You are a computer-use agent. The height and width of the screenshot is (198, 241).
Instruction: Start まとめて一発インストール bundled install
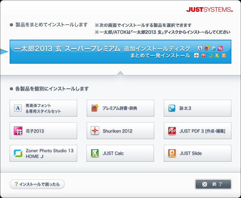[120, 52]
